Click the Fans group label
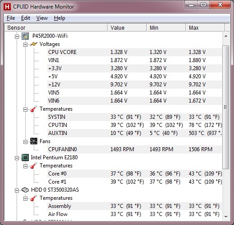The image size is (234, 225). point(45,141)
